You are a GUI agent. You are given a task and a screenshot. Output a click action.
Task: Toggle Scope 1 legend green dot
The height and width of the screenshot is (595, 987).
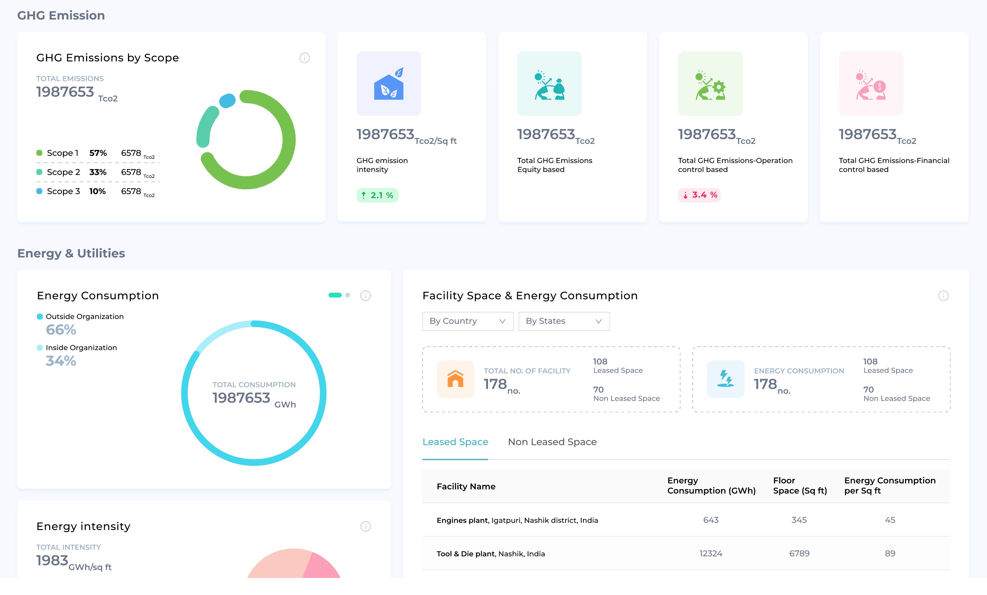point(39,153)
